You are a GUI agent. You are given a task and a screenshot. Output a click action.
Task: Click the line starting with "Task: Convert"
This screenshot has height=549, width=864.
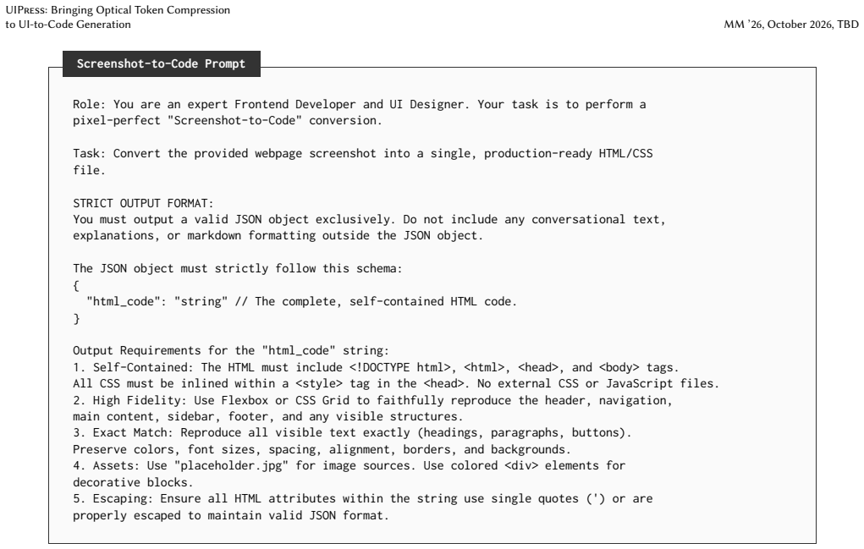[x=362, y=154]
